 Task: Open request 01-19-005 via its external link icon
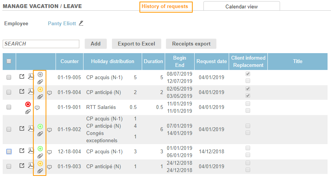[22, 77]
